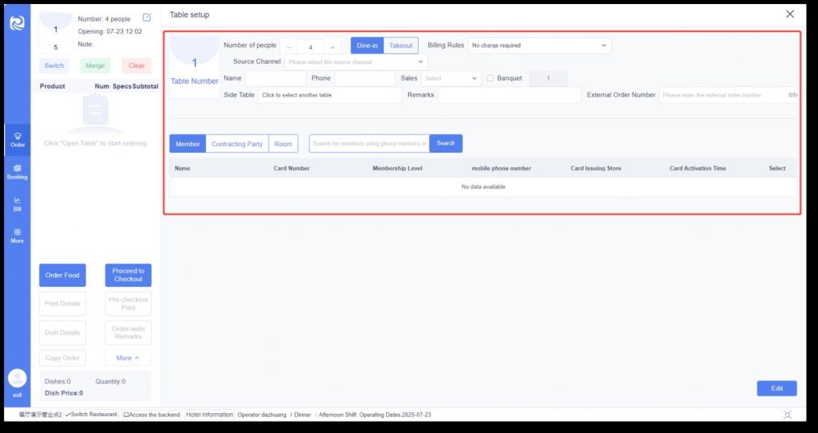818x433 pixels.
Task: Open the More section in sidebar
Action: [x=17, y=235]
